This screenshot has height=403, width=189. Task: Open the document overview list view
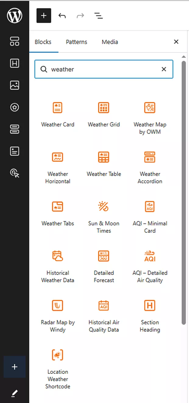pos(98,16)
